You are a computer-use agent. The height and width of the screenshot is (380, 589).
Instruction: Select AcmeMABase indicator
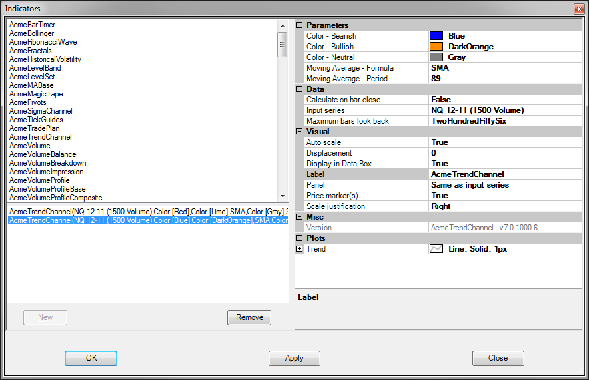tap(31, 85)
